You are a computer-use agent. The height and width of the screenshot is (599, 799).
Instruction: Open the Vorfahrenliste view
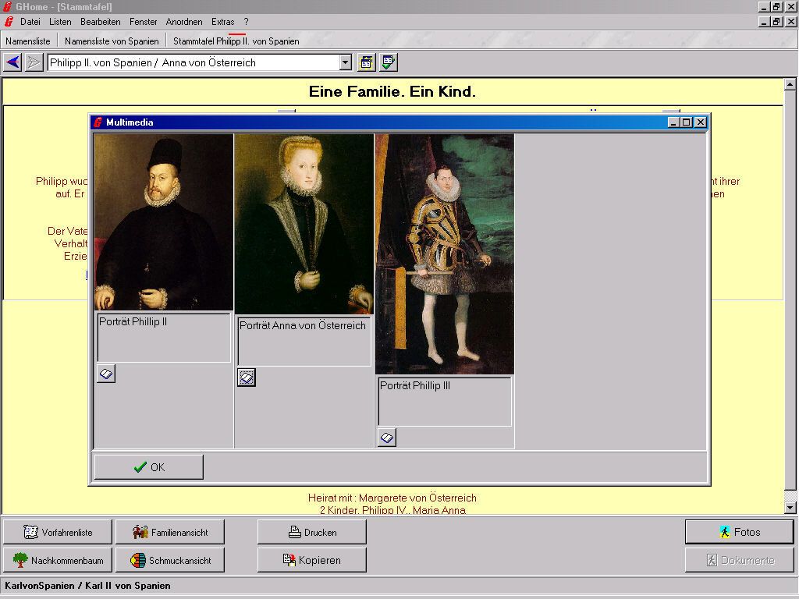tap(58, 532)
